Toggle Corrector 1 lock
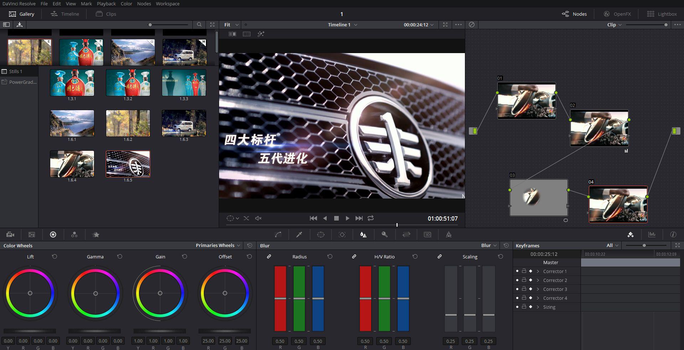684x350 pixels. click(524, 271)
